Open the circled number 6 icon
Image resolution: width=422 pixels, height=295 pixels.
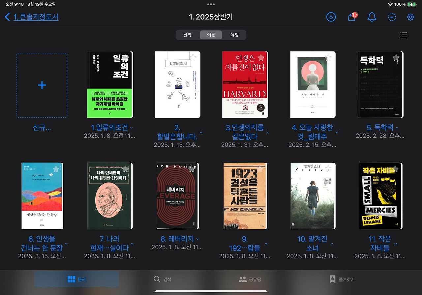pyautogui.click(x=331, y=17)
